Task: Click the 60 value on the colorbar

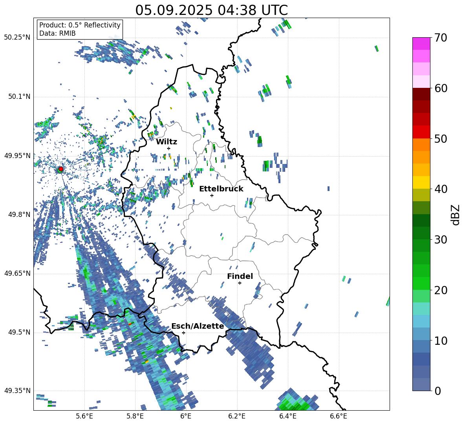Action: [x=440, y=88]
